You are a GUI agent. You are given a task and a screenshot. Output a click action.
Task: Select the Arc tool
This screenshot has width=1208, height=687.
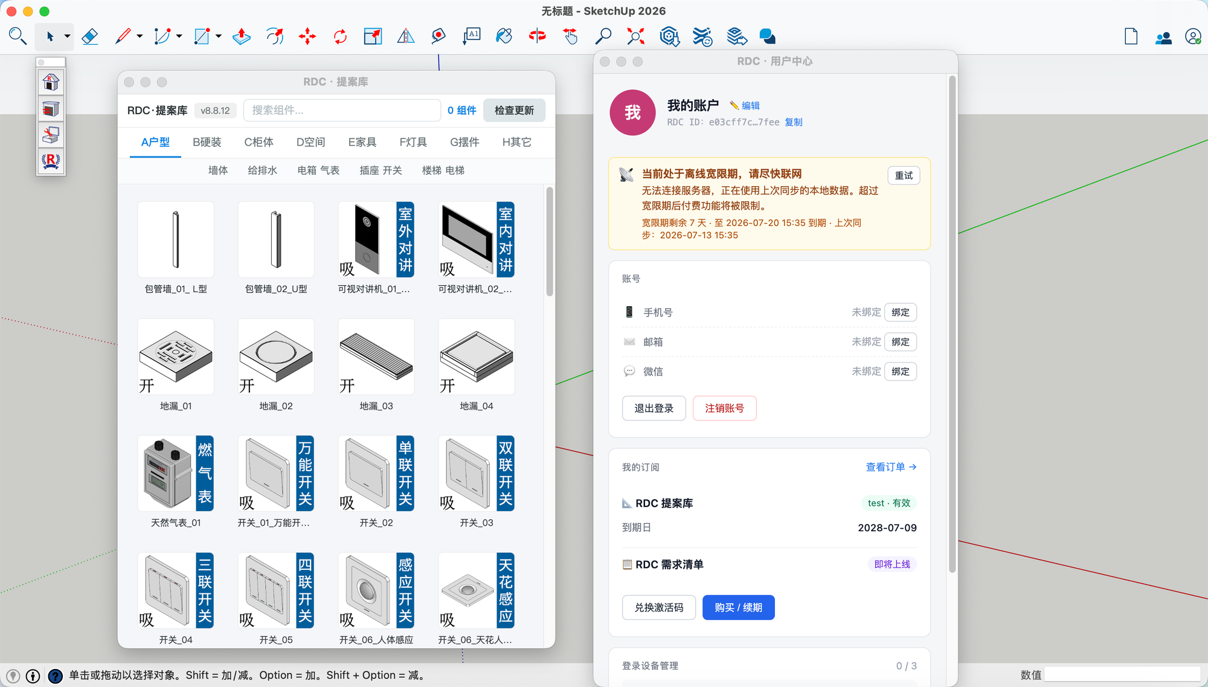[x=162, y=36]
